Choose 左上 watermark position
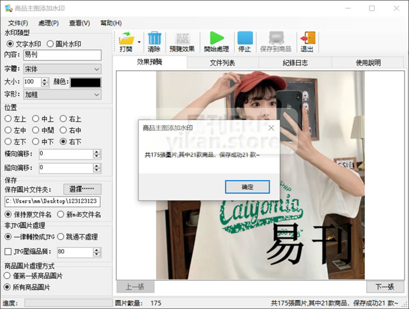The width and height of the screenshot is (409, 309). tap(8, 118)
